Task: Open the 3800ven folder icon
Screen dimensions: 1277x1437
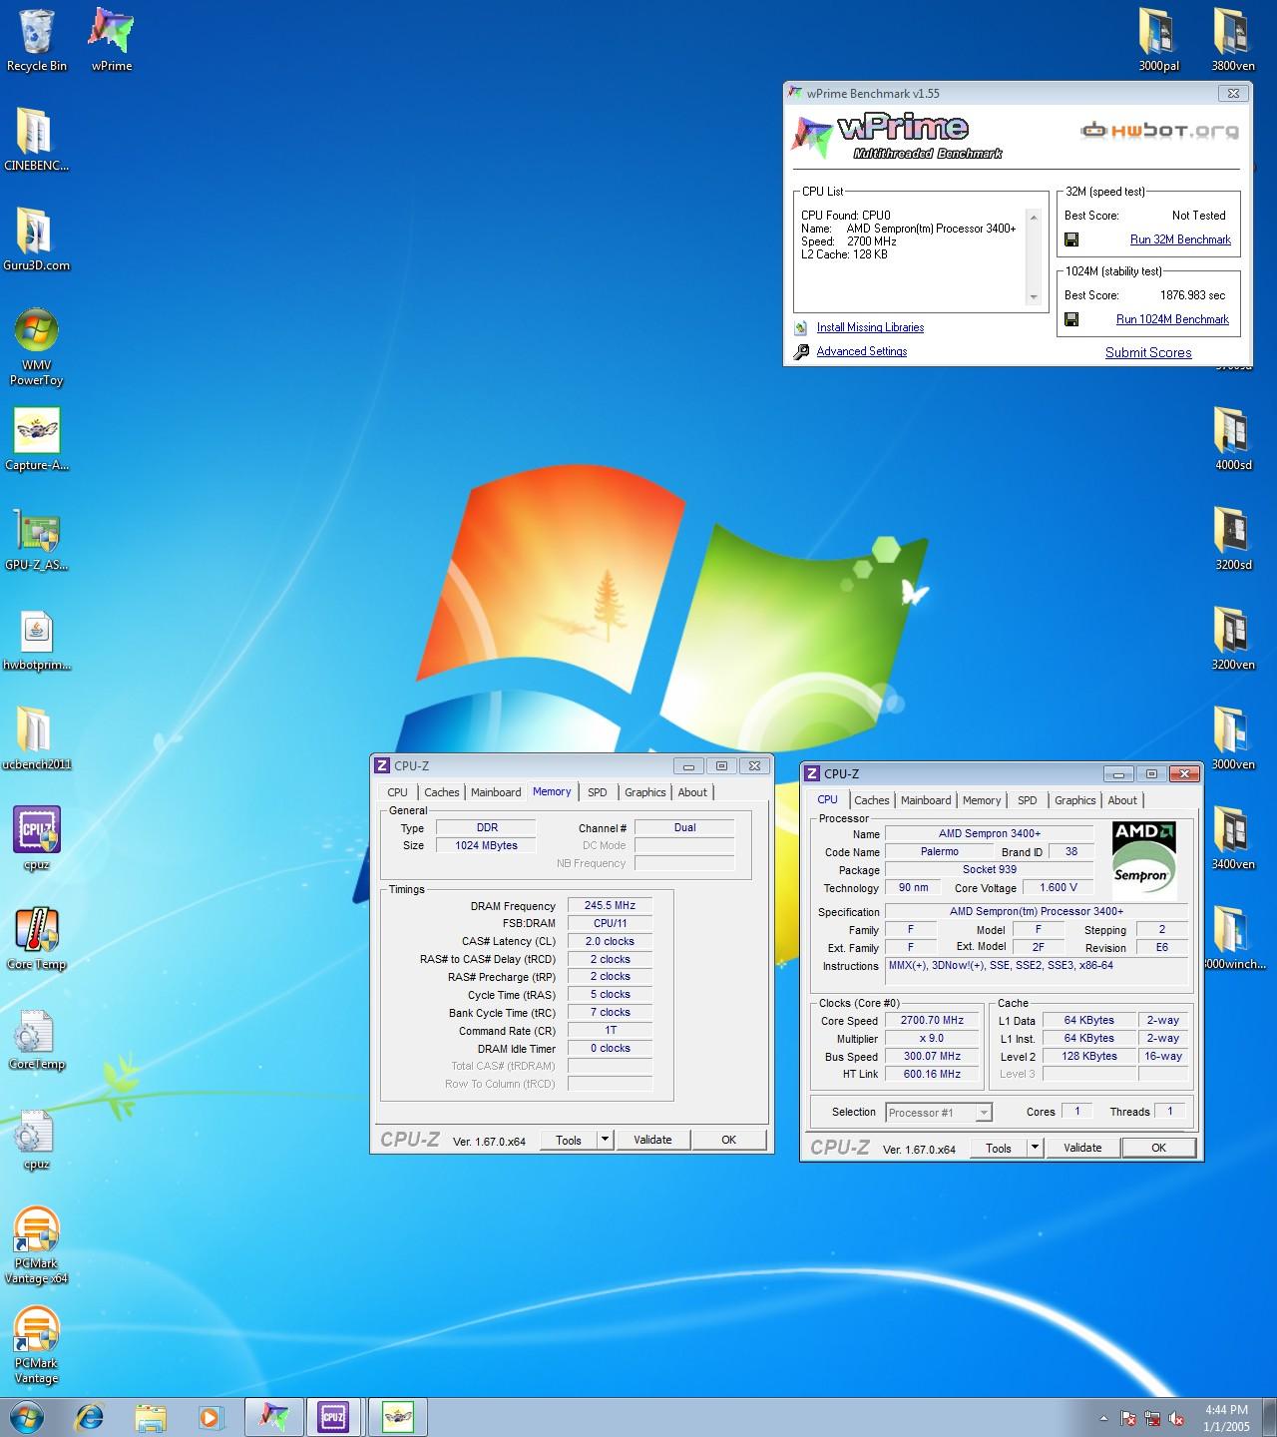Action: coord(1233,41)
